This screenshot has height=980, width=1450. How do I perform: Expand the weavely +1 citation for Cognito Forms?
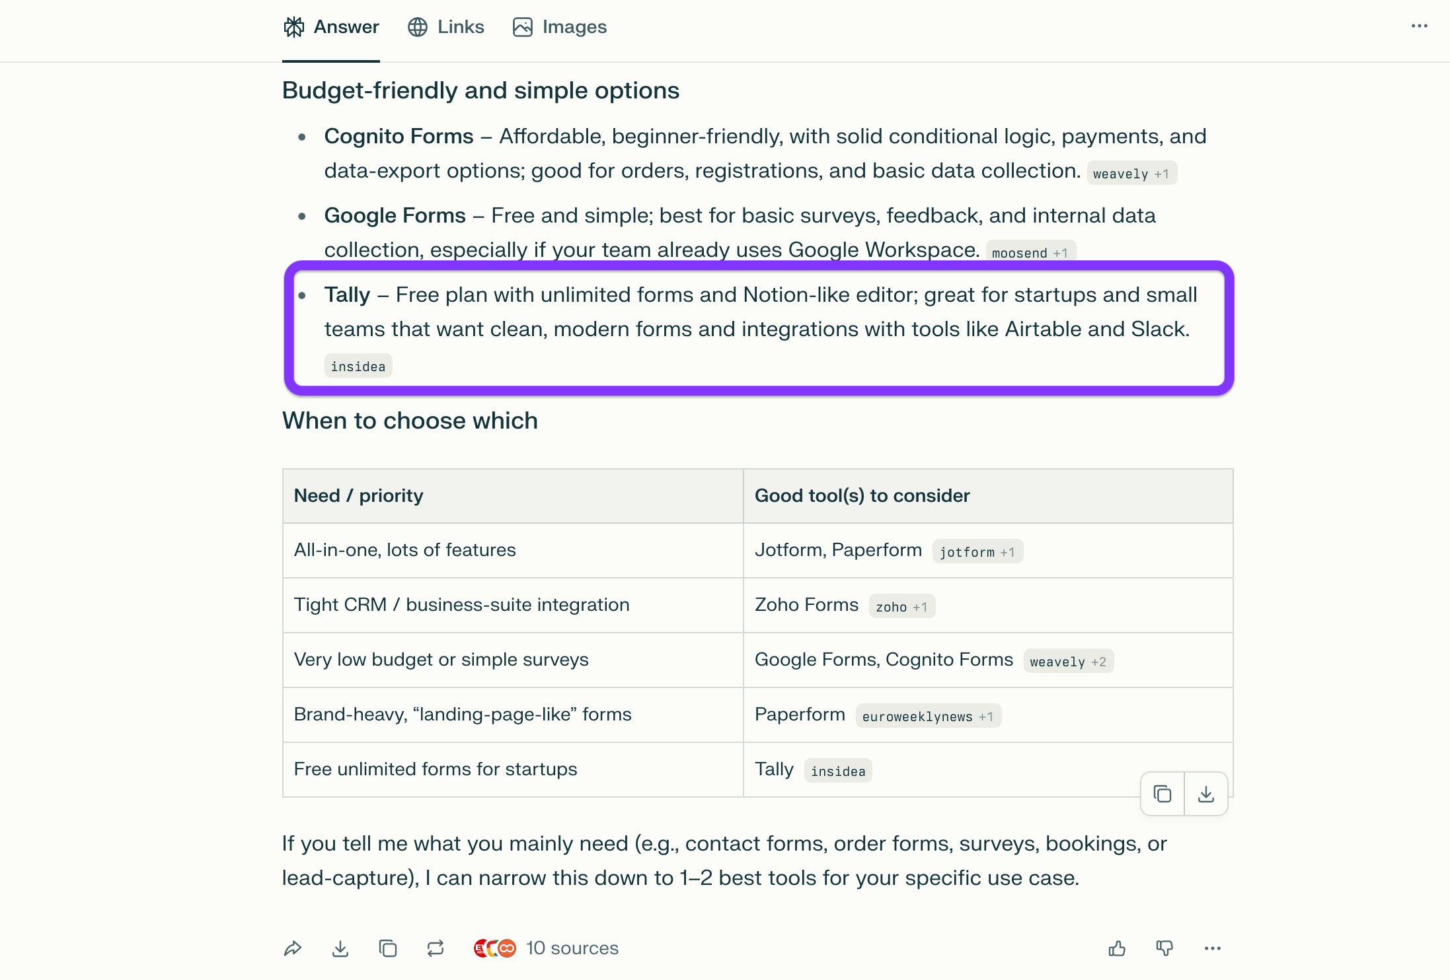[x=1131, y=174]
